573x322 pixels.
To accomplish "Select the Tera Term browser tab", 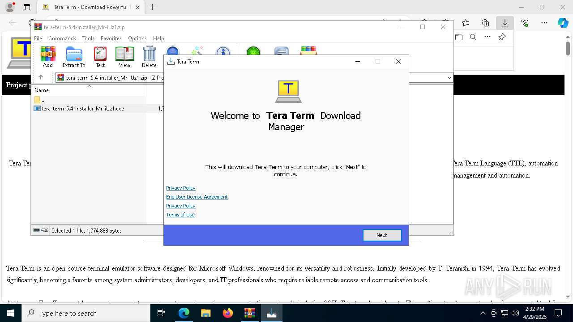I will point(90,7).
